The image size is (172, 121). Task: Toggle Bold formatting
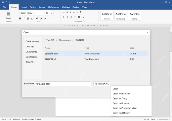[20, 18]
